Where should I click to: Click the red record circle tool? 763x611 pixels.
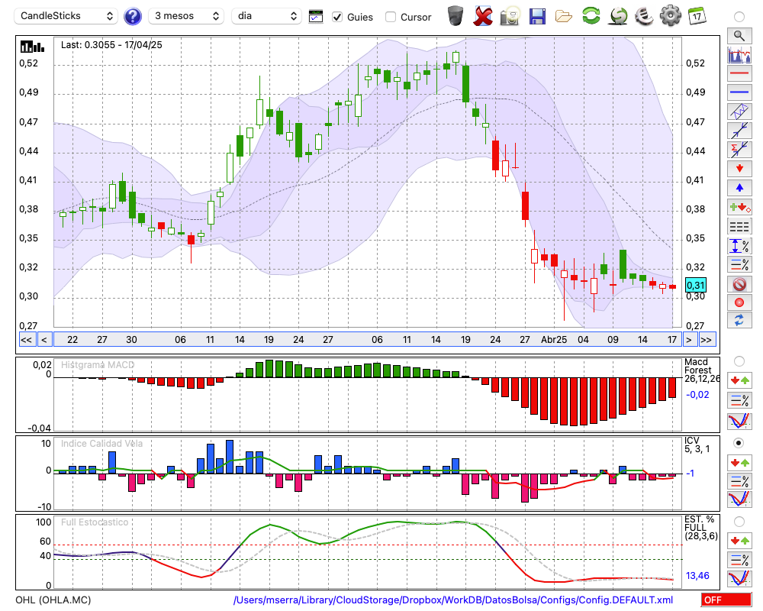739,302
